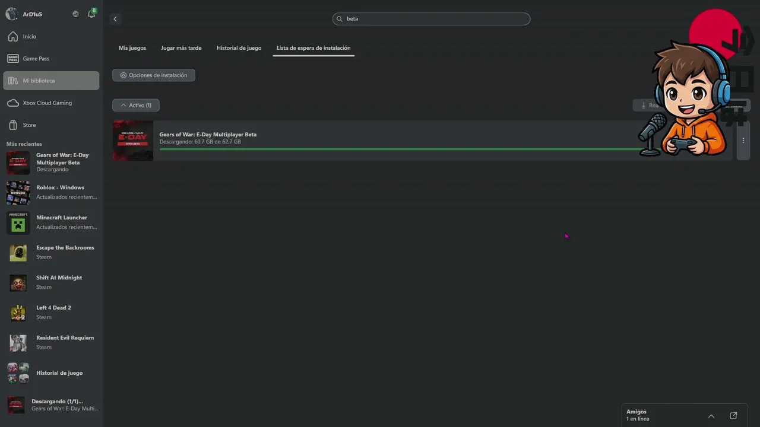Collapse the Activo (1) section

tap(136, 106)
